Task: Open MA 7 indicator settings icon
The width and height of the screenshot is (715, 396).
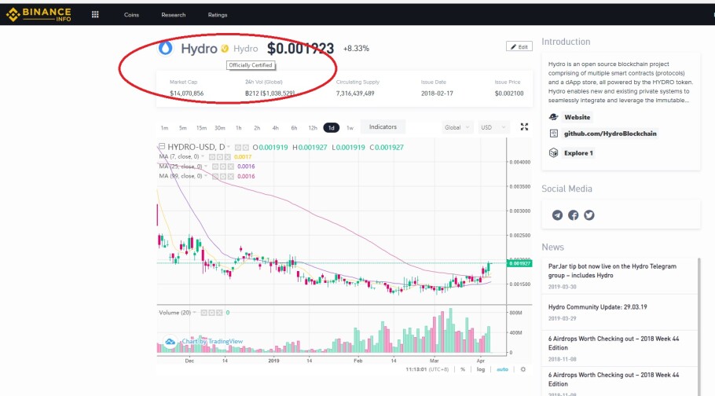Action: (x=220, y=157)
